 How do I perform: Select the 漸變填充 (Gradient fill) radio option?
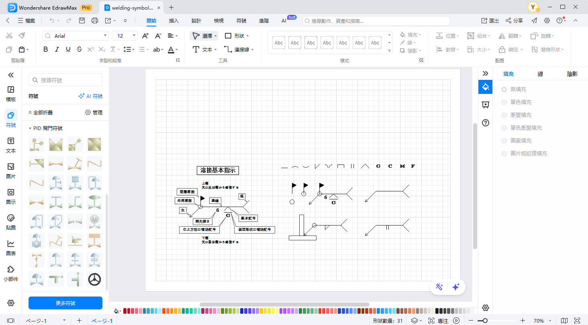(x=504, y=115)
